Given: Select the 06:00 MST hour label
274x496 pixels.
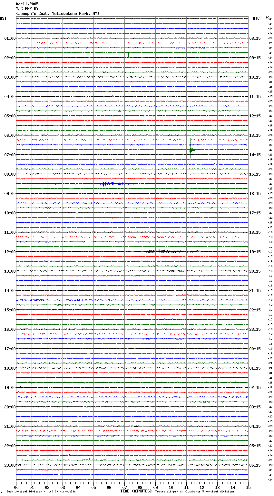Looking at the screenshot, I should (x=10, y=135).
